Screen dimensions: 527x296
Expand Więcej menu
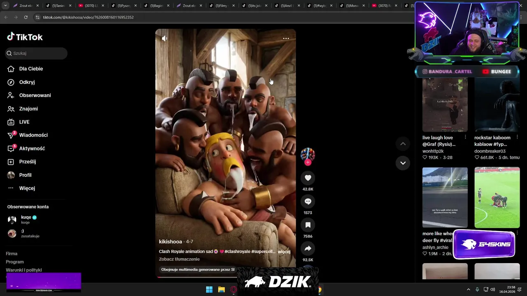(21, 188)
